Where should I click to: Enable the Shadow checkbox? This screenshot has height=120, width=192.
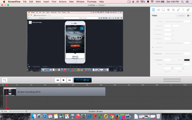(154, 60)
